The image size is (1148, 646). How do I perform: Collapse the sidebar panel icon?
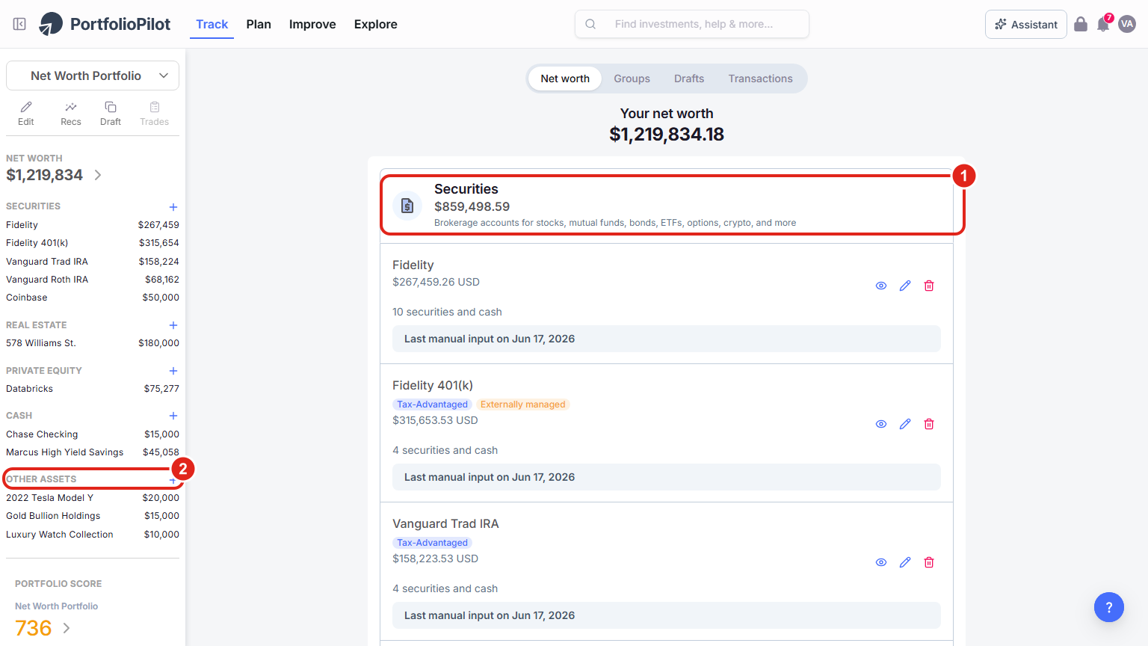tap(19, 24)
